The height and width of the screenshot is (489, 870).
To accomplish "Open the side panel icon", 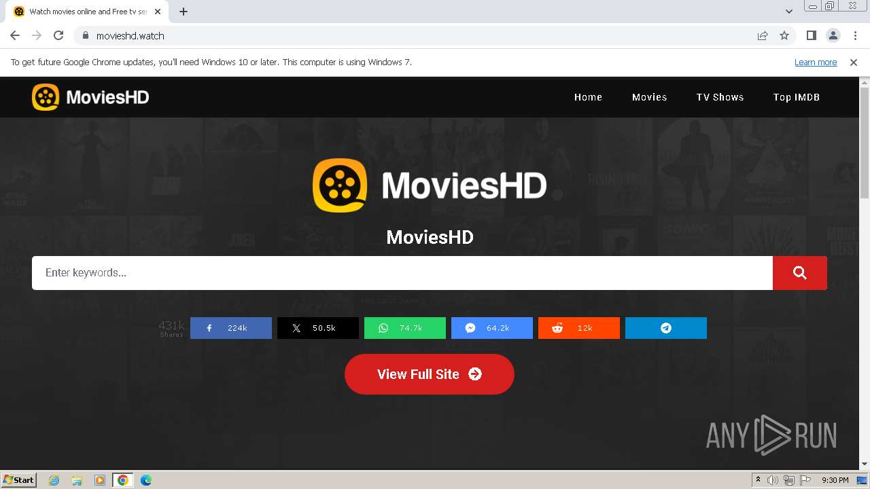I will click(811, 35).
